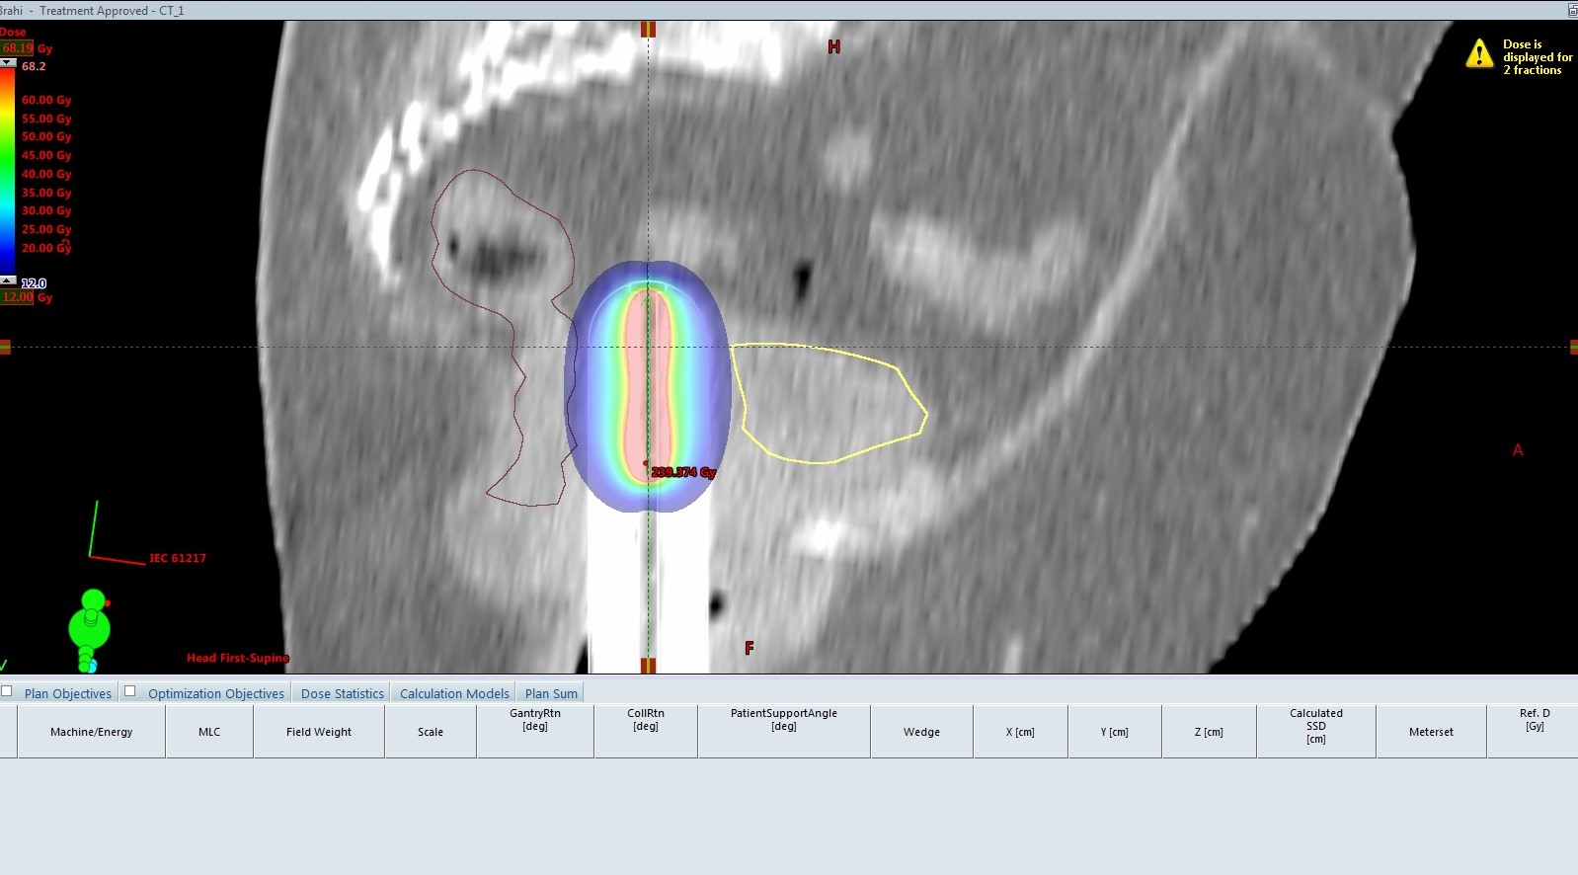
Task: Open the Calculation Models tab
Action: [454, 693]
